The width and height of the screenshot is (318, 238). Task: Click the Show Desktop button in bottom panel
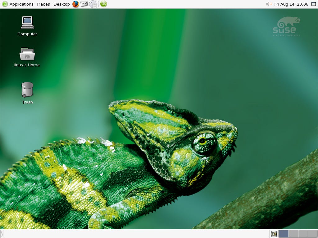(274, 234)
